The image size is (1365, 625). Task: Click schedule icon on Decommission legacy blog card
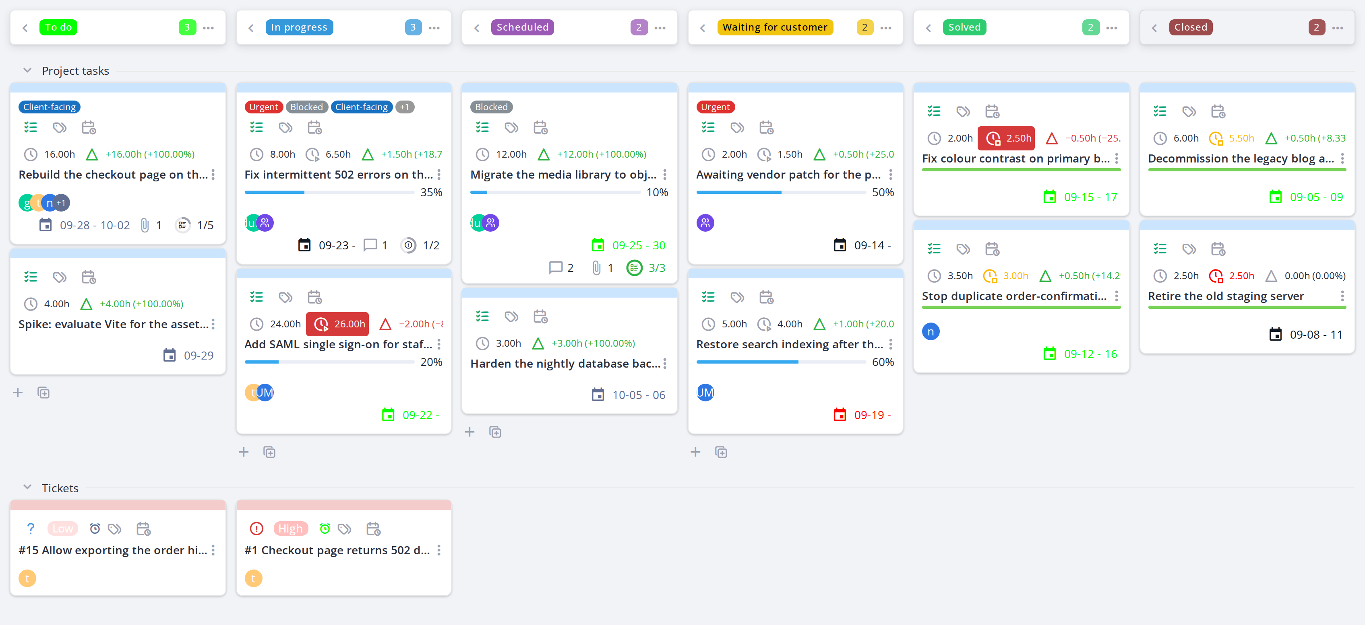pos(1218,111)
